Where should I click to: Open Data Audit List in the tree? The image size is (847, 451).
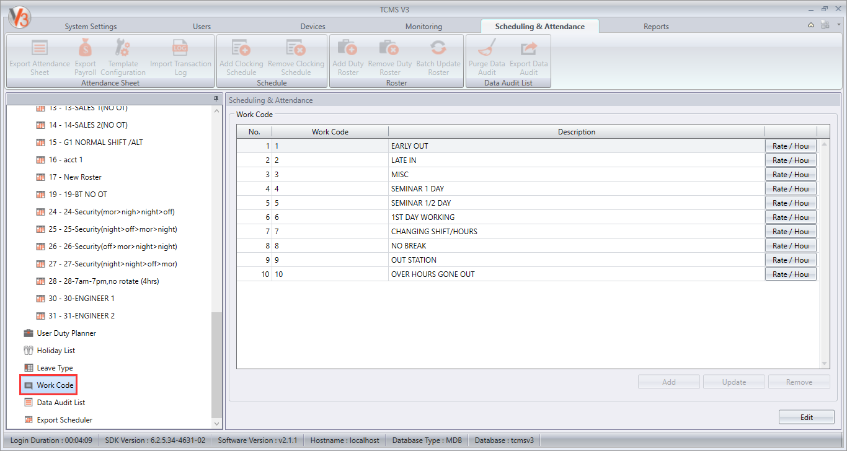61,403
